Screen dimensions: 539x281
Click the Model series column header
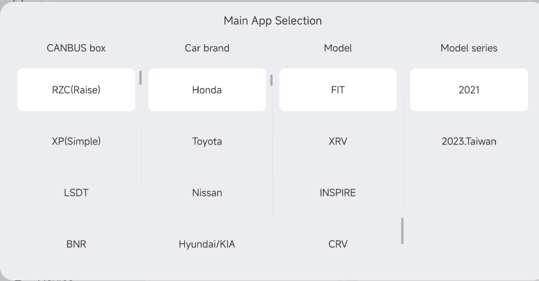(x=469, y=48)
